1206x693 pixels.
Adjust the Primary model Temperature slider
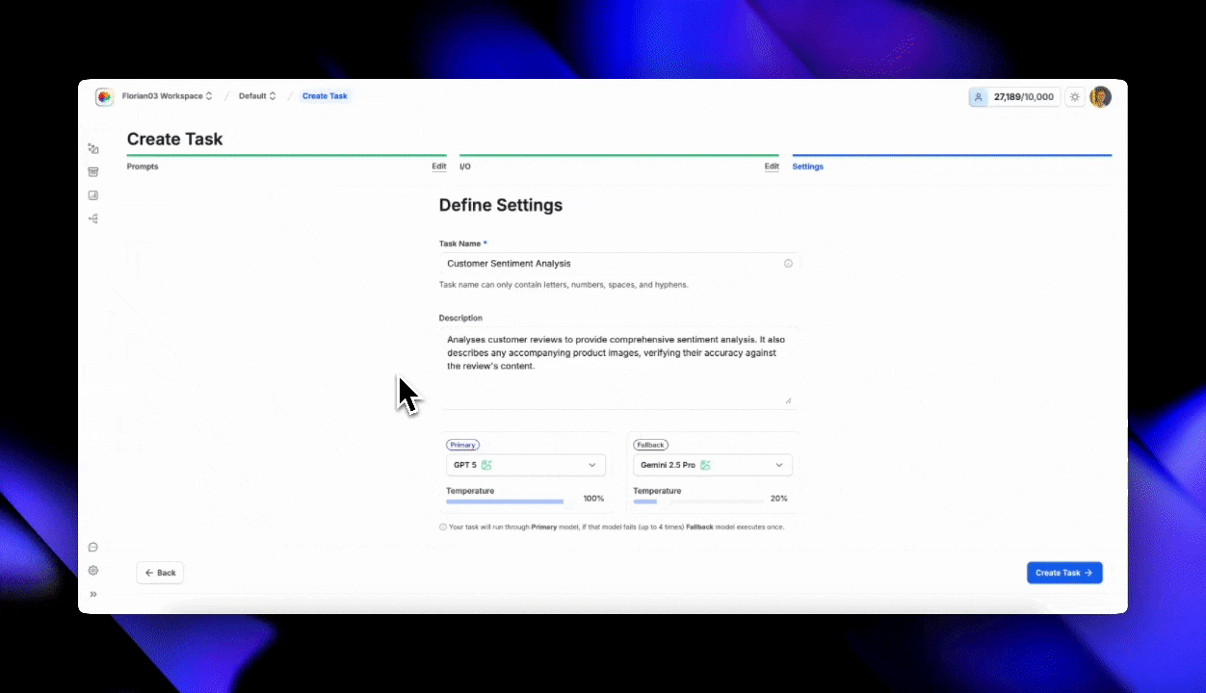point(509,501)
